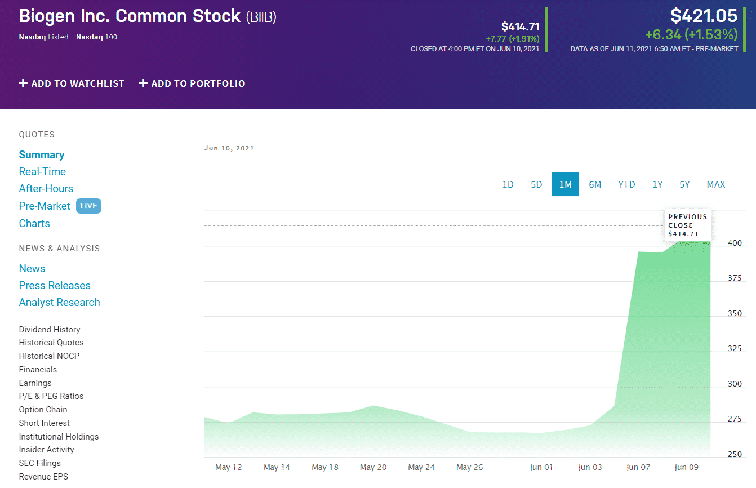The height and width of the screenshot is (488, 756).
Task: Click the Jun 01 axis label
Action: click(x=542, y=467)
